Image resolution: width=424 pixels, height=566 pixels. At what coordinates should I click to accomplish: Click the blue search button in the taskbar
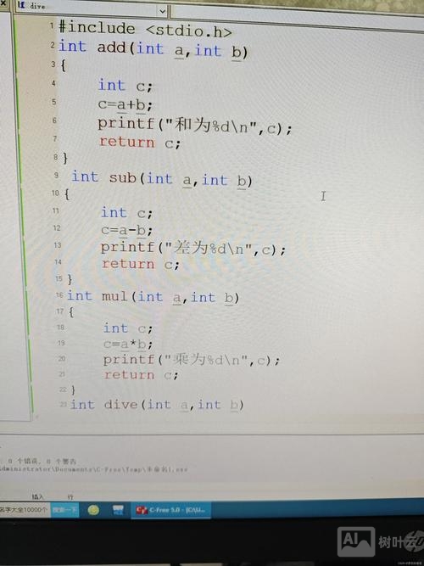tap(64, 510)
